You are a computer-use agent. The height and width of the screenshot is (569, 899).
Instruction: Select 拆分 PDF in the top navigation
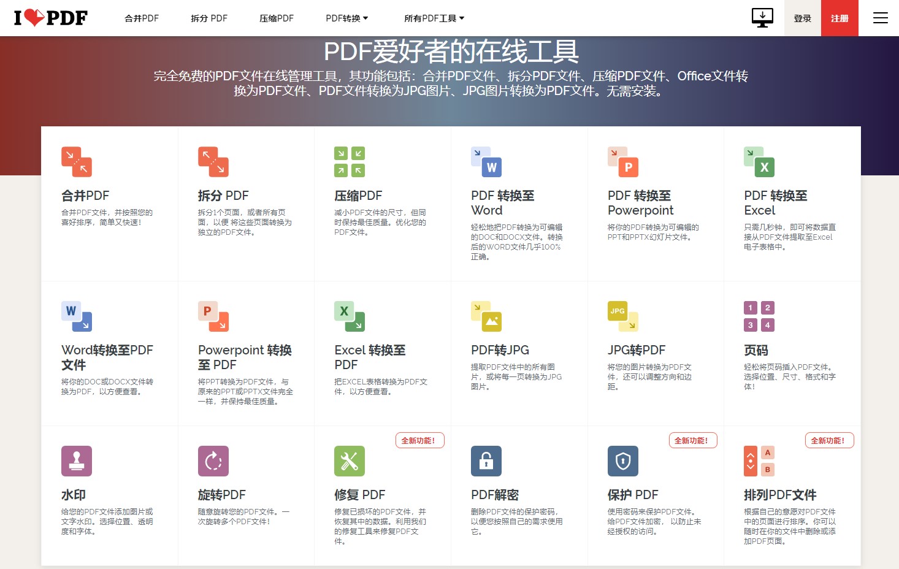click(x=209, y=18)
